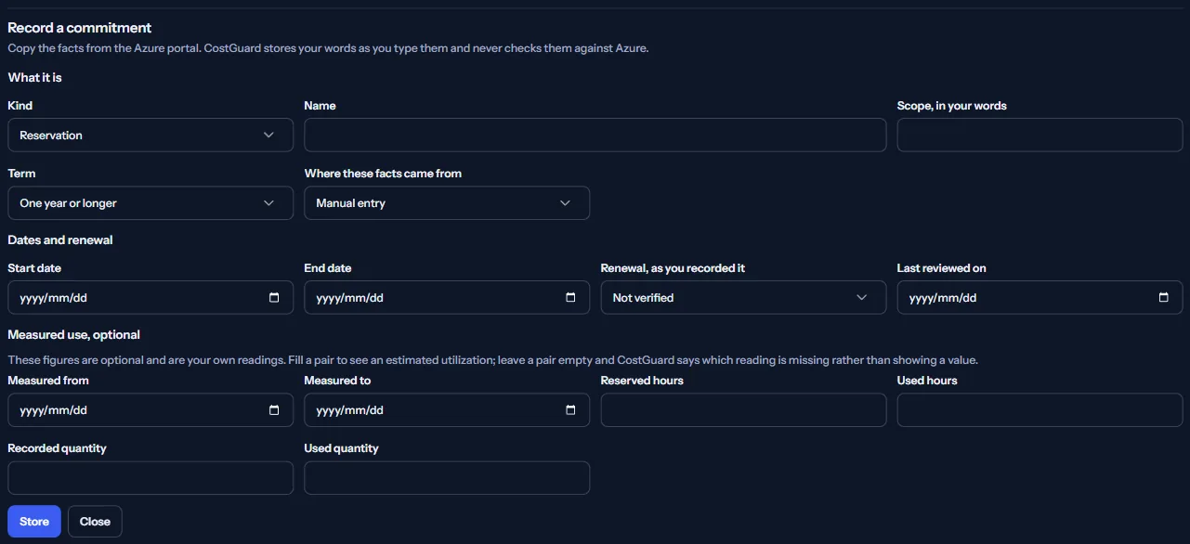Expand the Where these facts came from dropdown
Screen dimensions: 1190x544
click(447, 203)
